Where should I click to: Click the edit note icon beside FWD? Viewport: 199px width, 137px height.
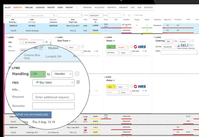[41, 48]
